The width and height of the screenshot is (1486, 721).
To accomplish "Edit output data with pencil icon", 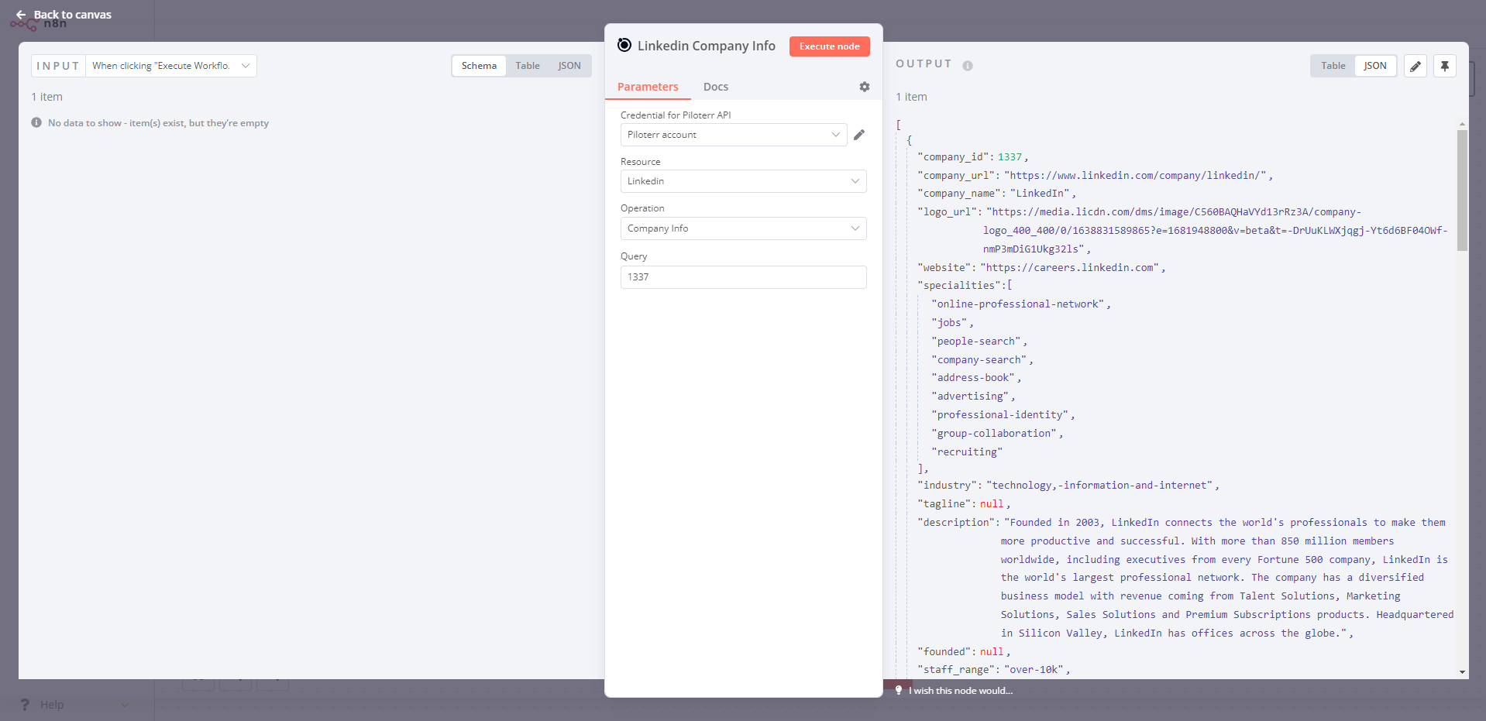I will click(1415, 66).
